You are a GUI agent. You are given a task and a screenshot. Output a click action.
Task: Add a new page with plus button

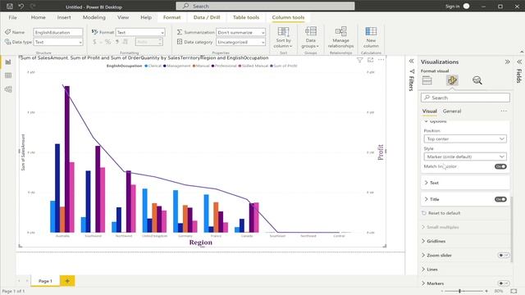tap(67, 281)
